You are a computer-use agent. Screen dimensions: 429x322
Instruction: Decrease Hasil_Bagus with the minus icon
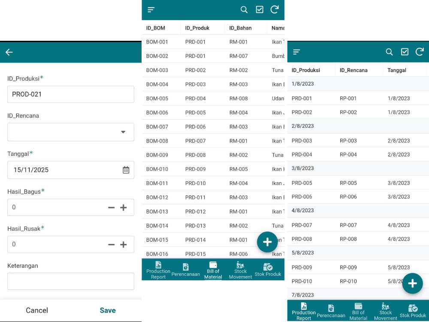(112, 207)
